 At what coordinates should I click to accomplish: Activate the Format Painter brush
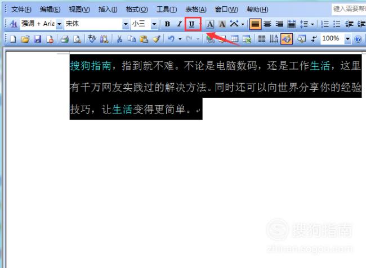pyautogui.click(x=157, y=39)
